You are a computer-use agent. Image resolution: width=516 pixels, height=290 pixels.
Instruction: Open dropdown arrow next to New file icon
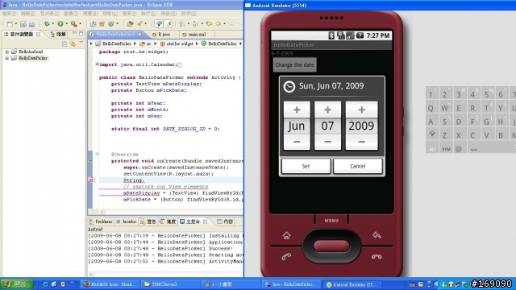coord(15,24)
